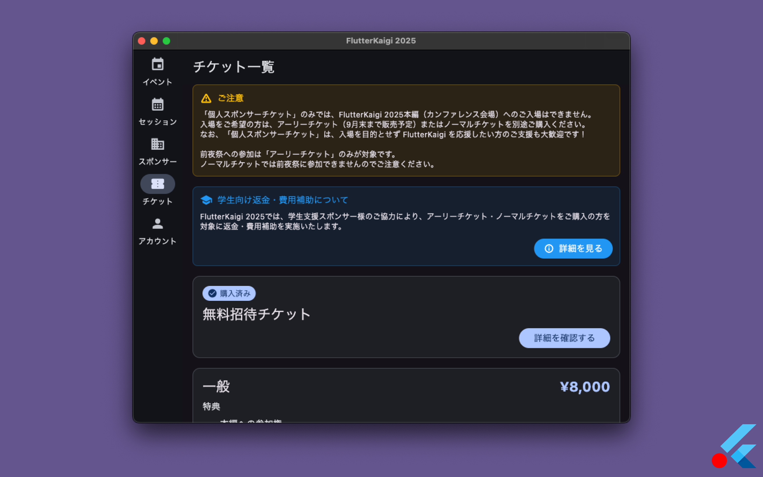The width and height of the screenshot is (763, 477).
Task: Click the 詳細を見る button
Action: [x=573, y=249]
